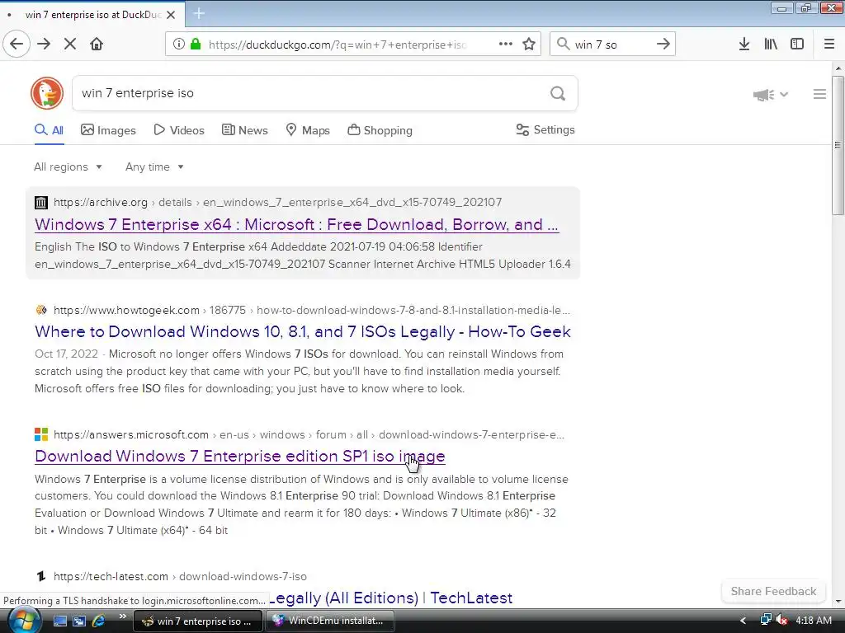Click the green padlock security icon
This screenshot has width=845, height=633.
point(196,45)
